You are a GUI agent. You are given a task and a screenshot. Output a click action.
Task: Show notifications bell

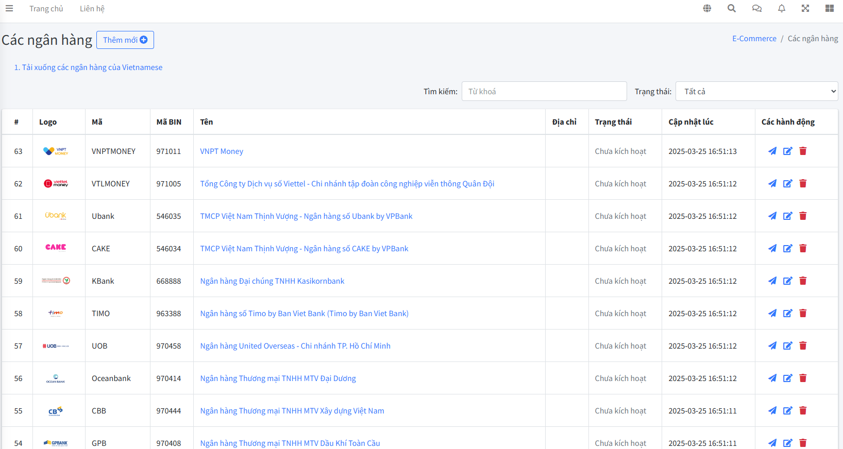pos(782,8)
